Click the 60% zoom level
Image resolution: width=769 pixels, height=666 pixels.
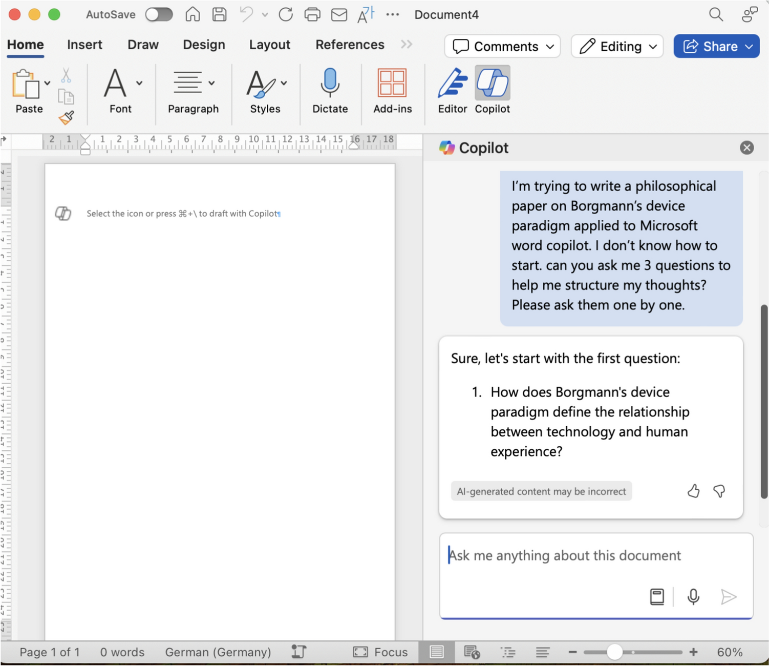[x=730, y=652]
